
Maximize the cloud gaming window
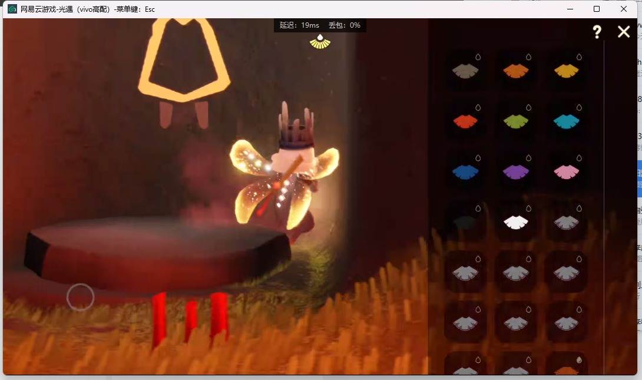coord(597,9)
